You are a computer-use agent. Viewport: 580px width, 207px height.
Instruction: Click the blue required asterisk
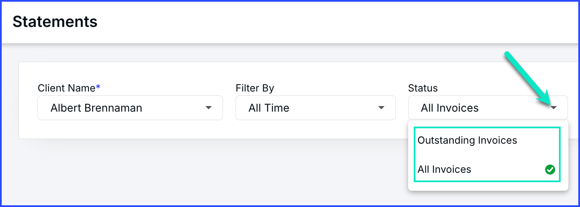[x=98, y=87]
